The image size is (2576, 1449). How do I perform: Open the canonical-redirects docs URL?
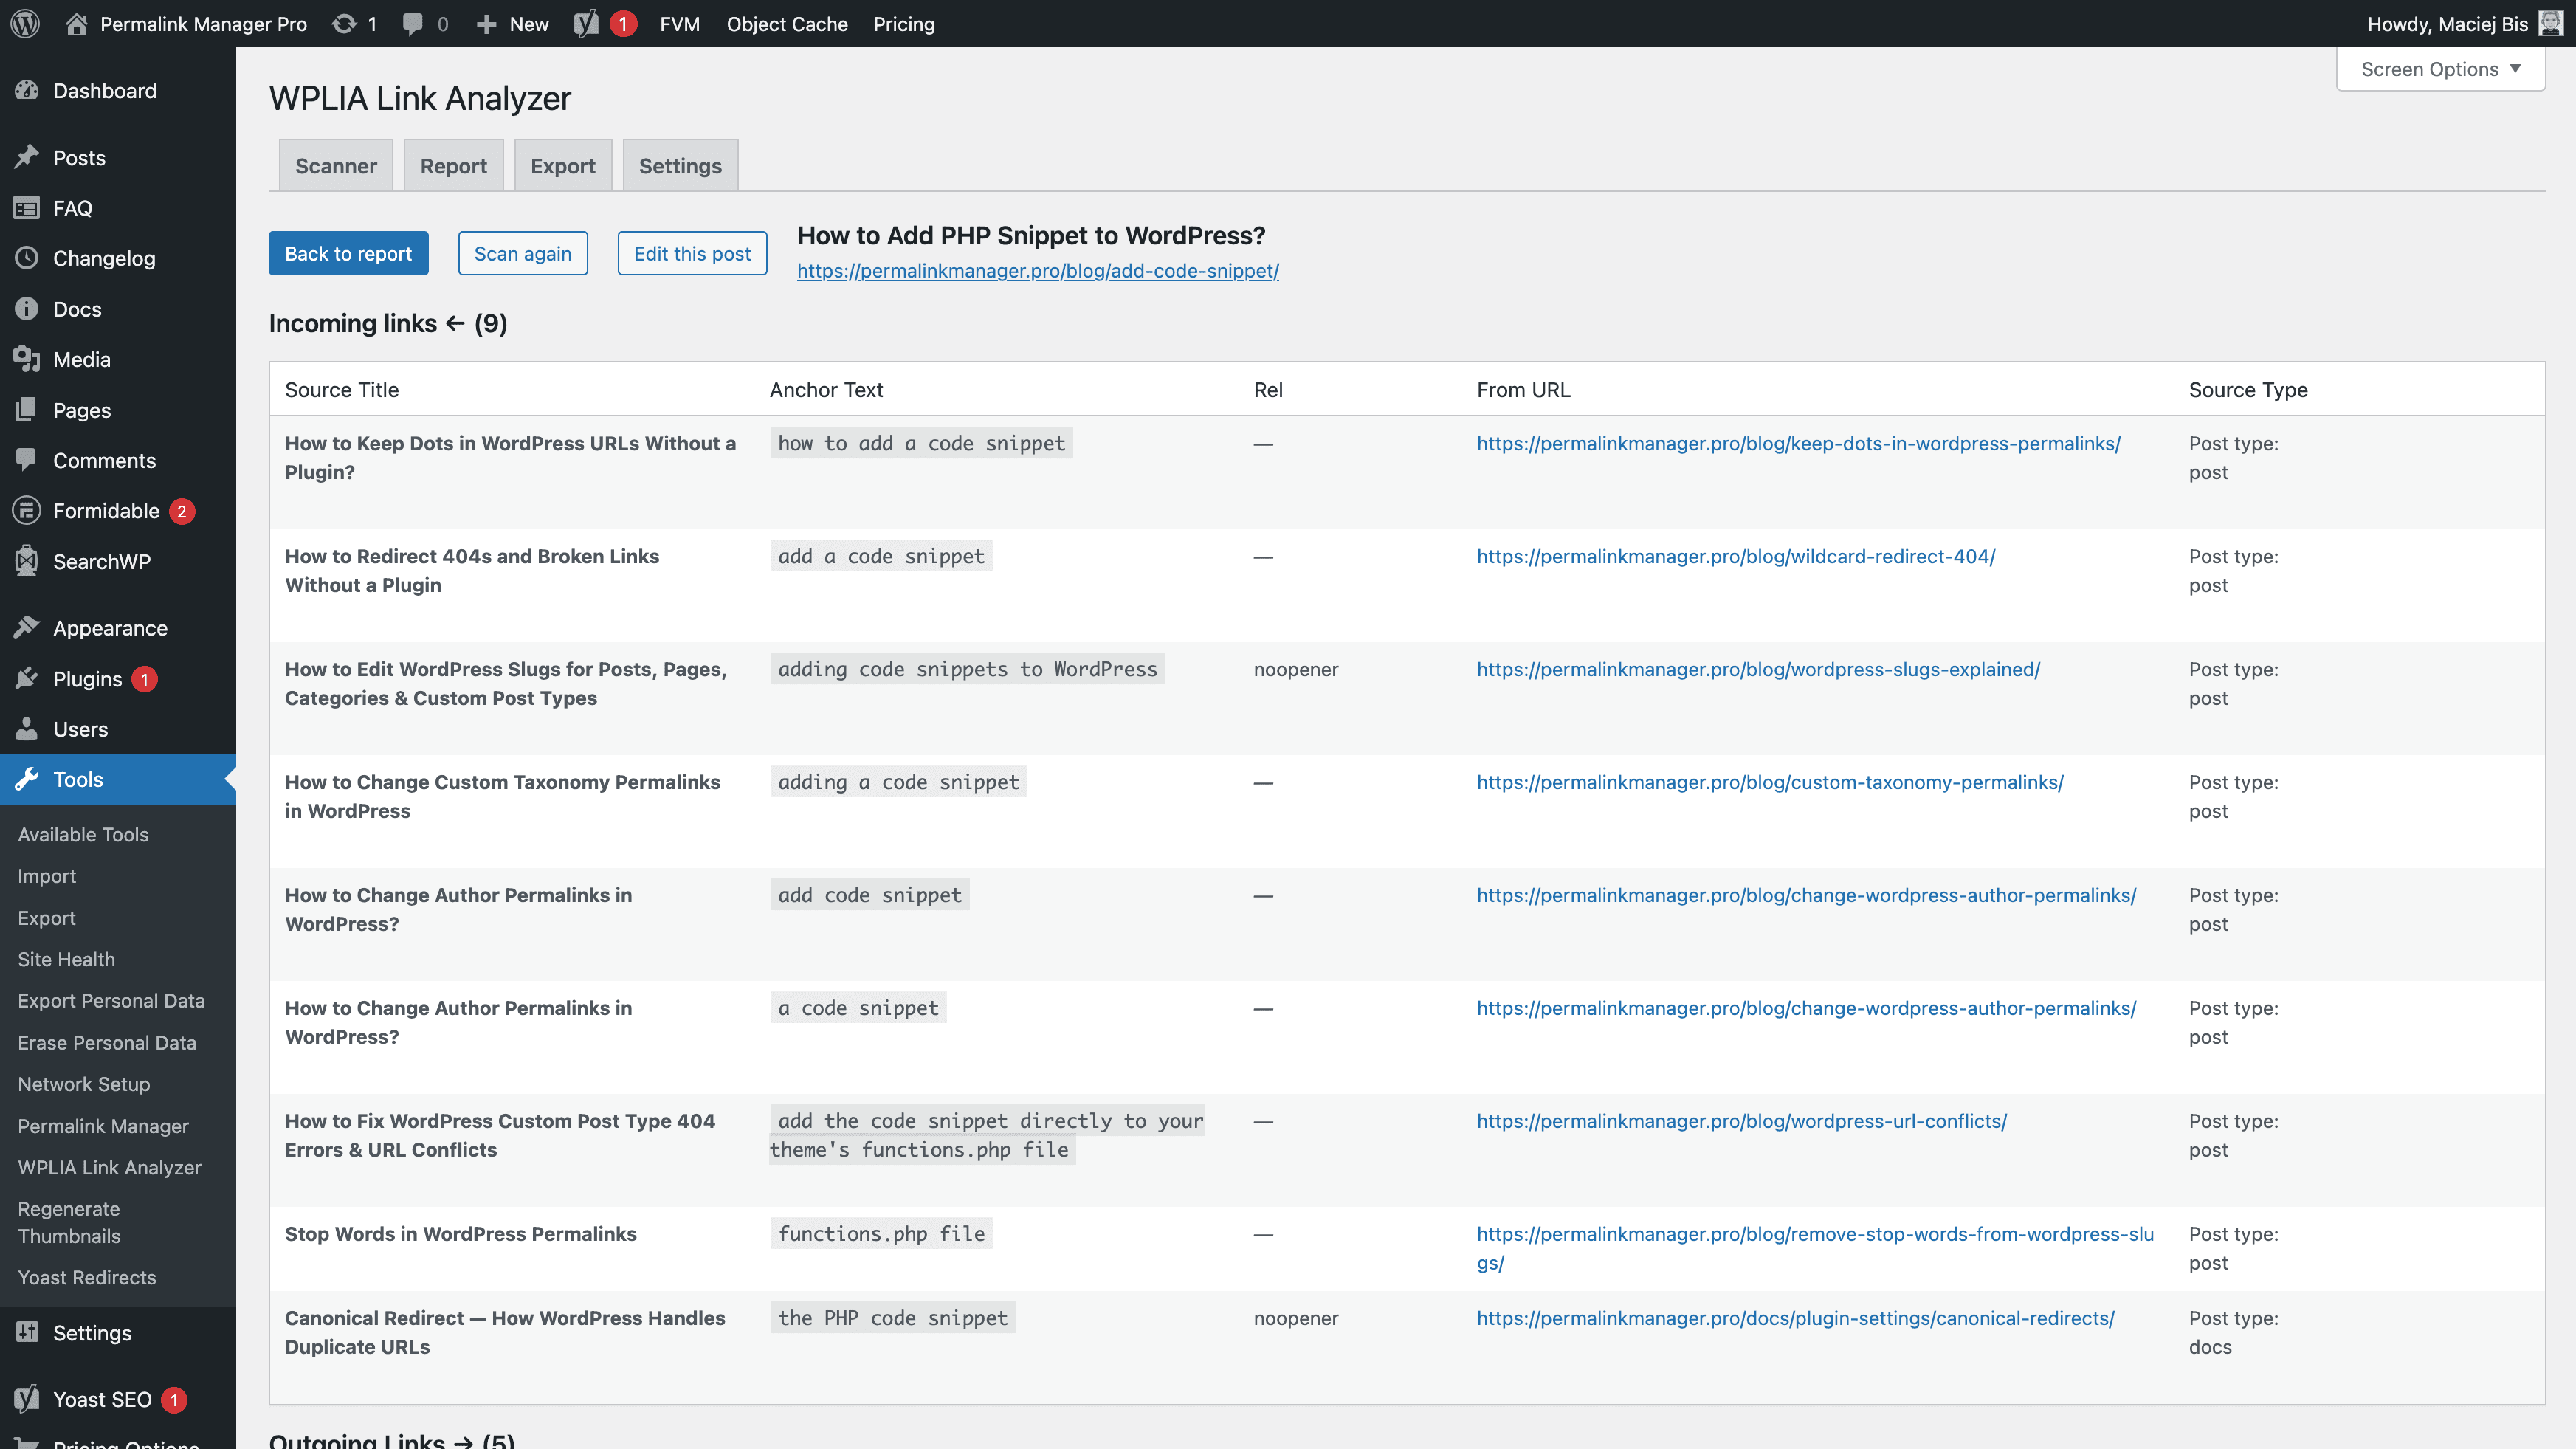(x=1795, y=1318)
